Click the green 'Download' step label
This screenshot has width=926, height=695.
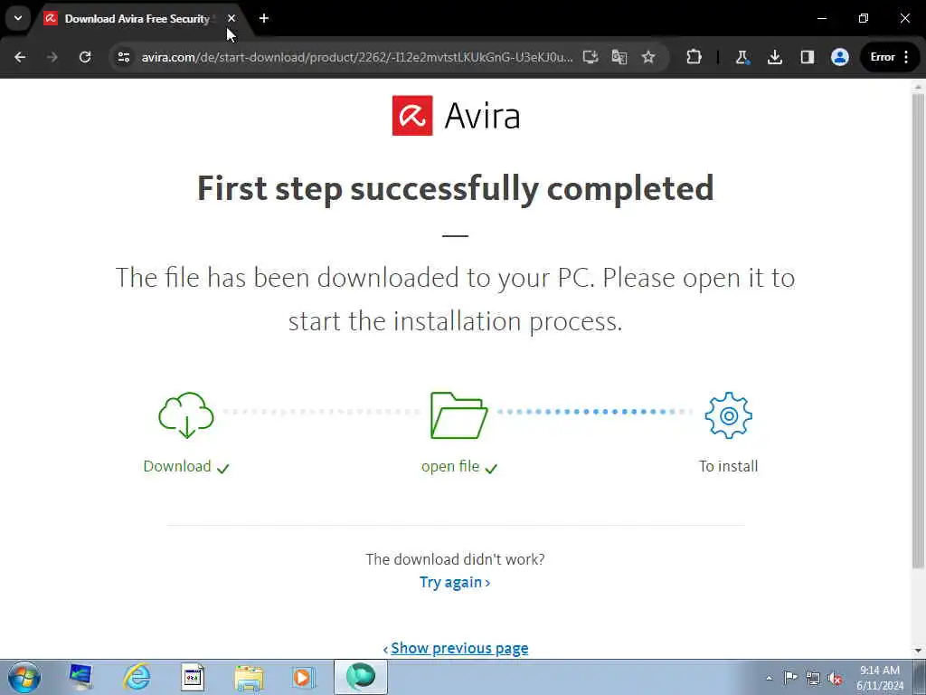coord(177,466)
